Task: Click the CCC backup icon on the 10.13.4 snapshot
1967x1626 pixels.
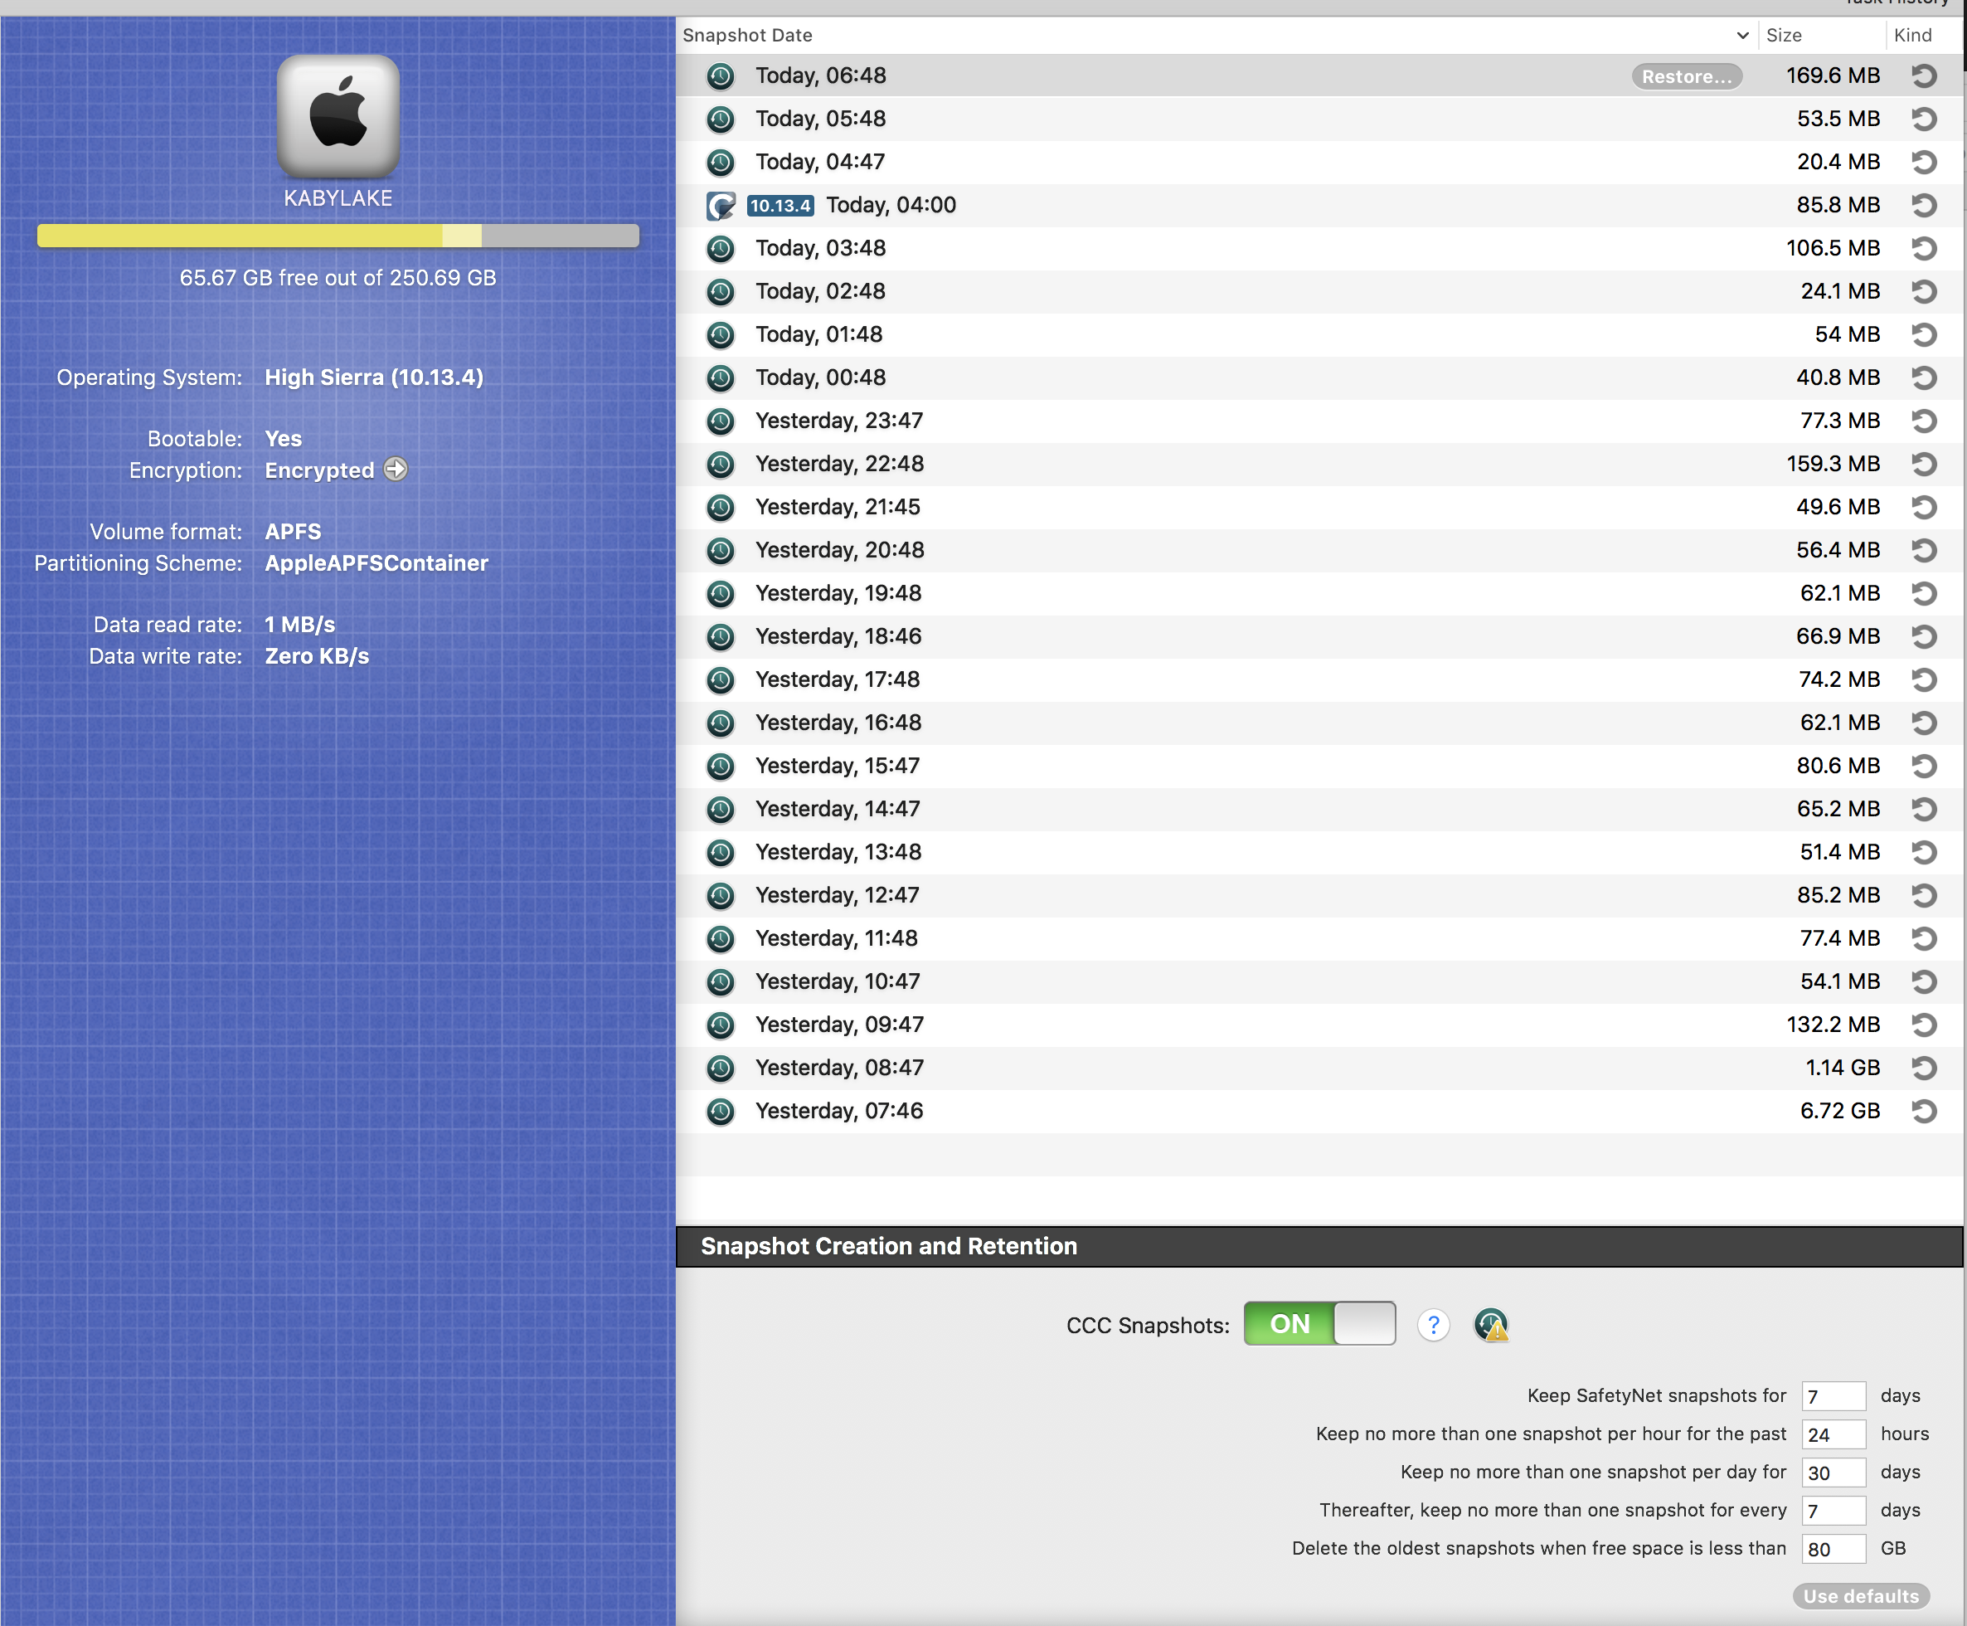Action: click(x=720, y=205)
